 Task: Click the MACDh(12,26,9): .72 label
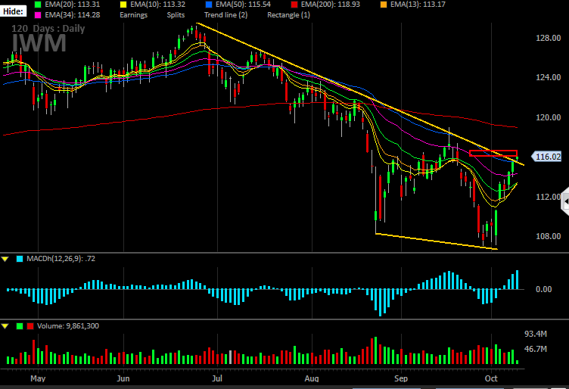point(61,259)
